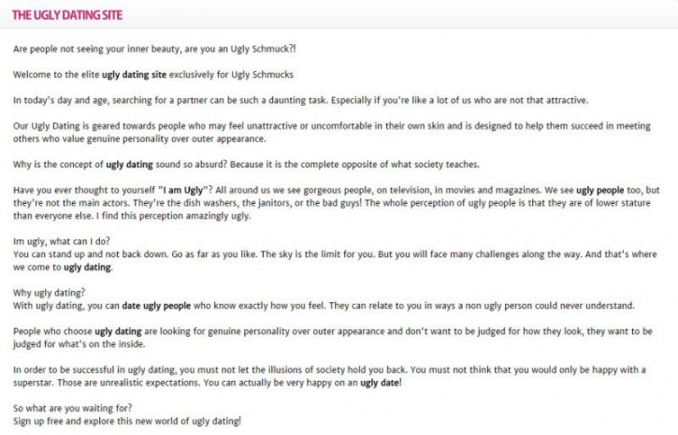
Task: Click bold 'ugly dating site' text in welcome line
Action: 134,75
